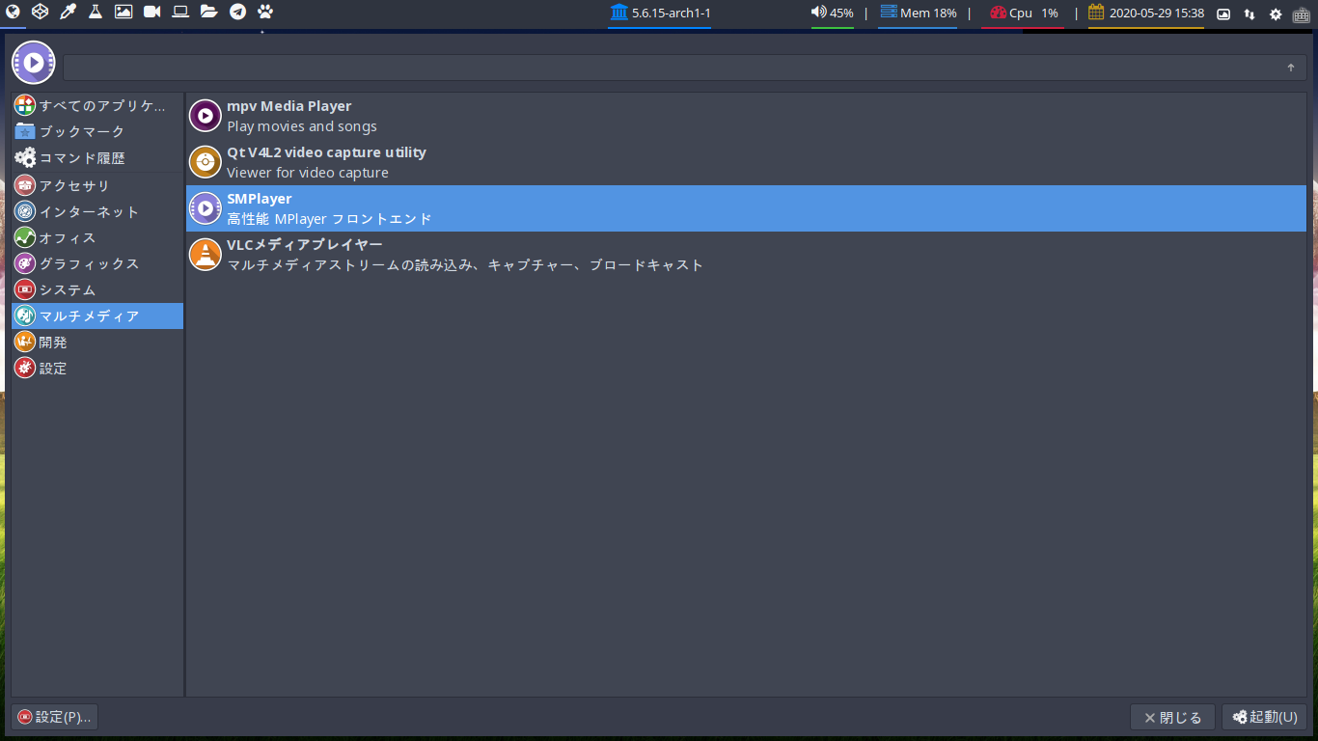Select the VLC media player cone icon

tap(205, 255)
